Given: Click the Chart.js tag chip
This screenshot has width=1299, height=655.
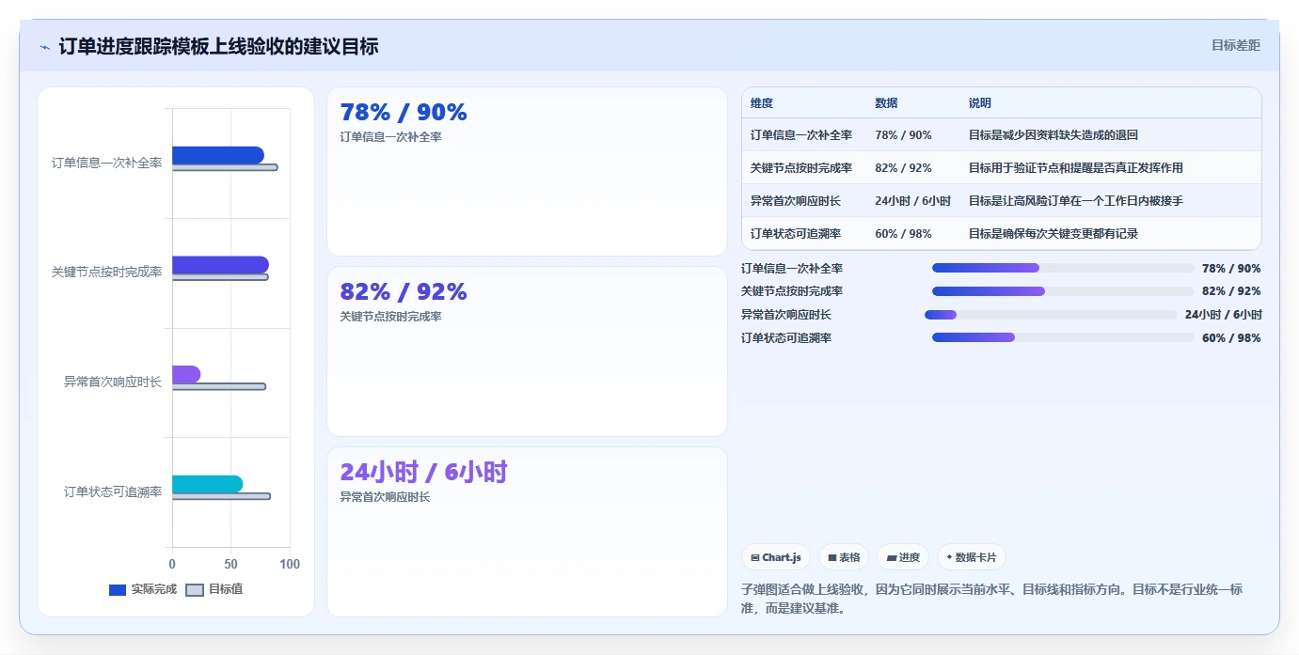Looking at the screenshot, I should [776, 557].
